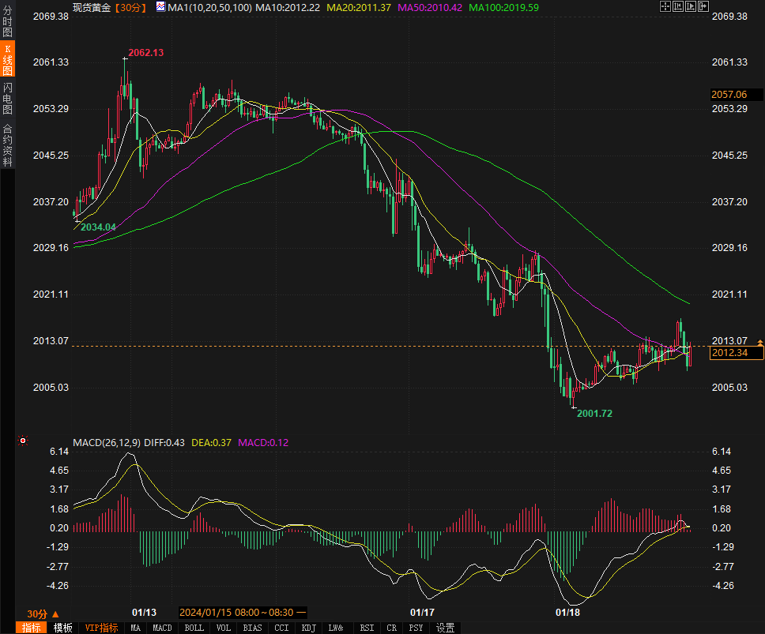Select the BOLL indicator button
The width and height of the screenshot is (765, 634).
tap(194, 628)
